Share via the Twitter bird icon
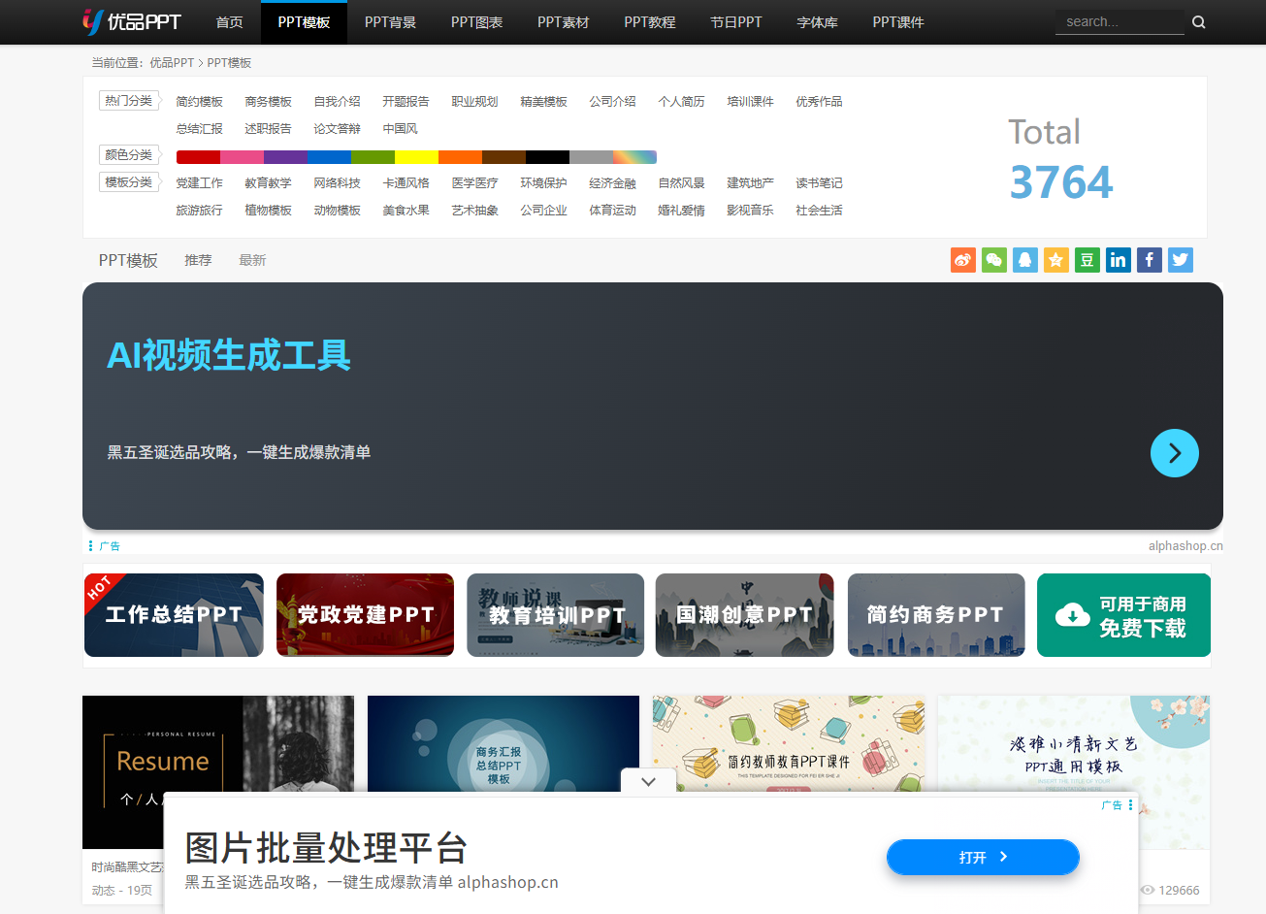 pyautogui.click(x=1180, y=259)
